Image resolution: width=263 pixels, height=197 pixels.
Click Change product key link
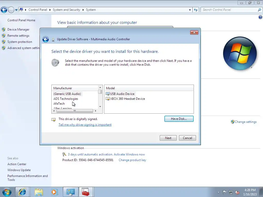[132, 160]
